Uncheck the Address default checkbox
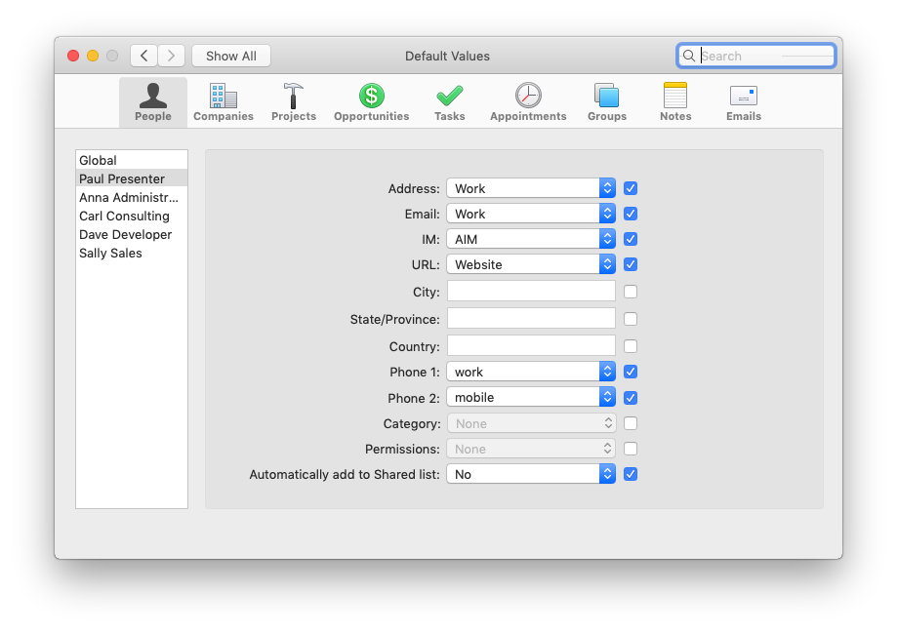 pyautogui.click(x=631, y=188)
